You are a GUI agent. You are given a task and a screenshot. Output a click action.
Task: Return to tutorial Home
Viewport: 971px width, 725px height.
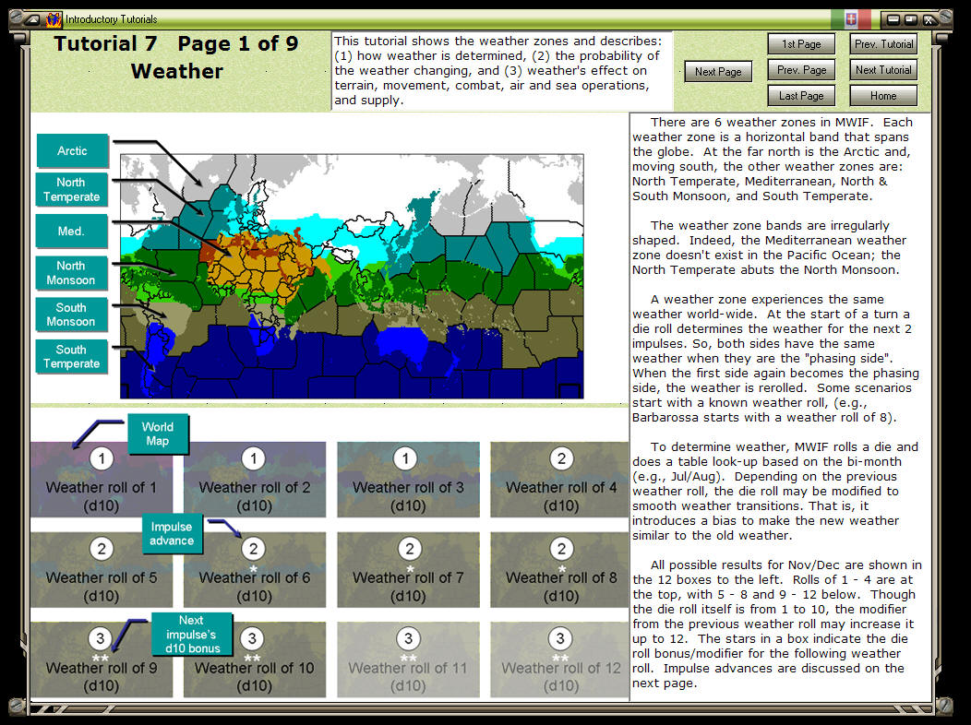pyautogui.click(x=883, y=96)
